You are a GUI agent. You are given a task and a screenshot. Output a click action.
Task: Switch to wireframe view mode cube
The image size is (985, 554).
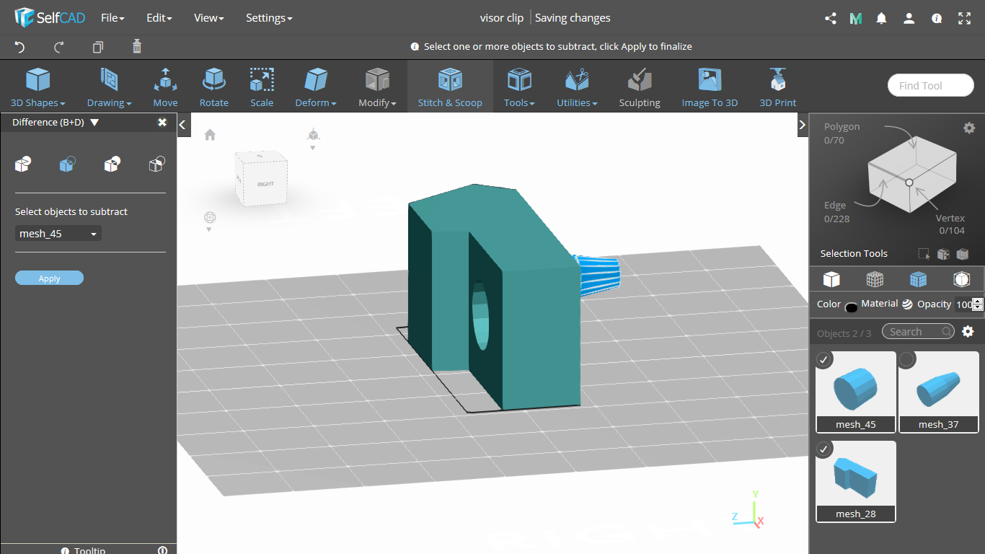(875, 279)
